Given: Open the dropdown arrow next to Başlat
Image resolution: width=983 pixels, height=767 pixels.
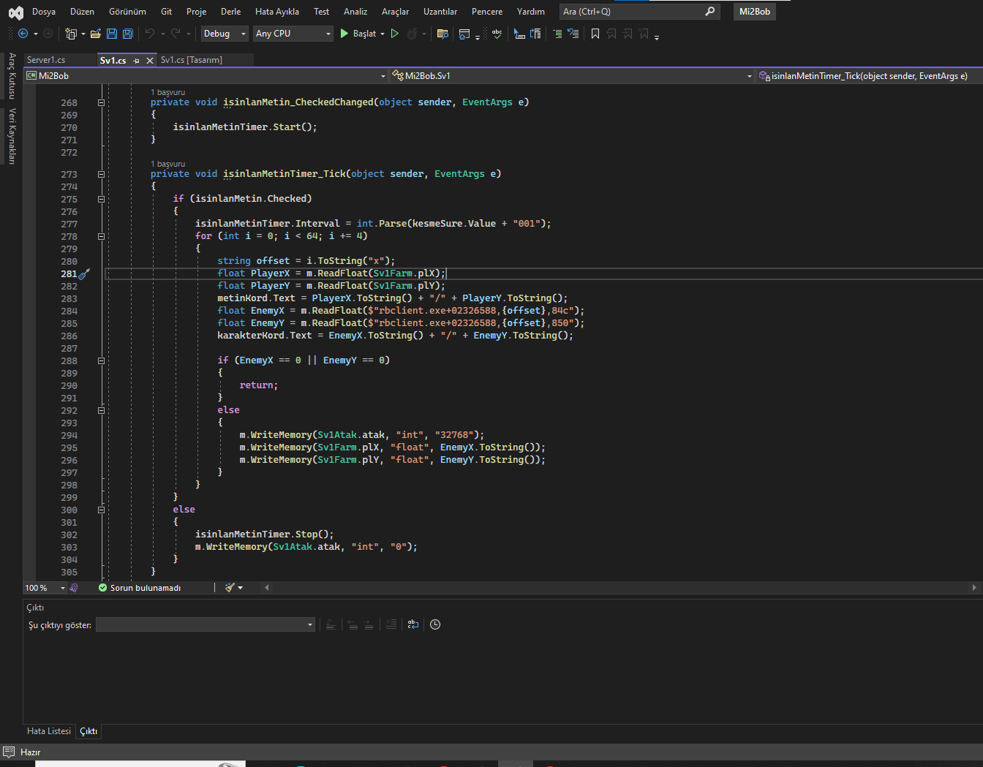Looking at the screenshot, I should point(383,34).
